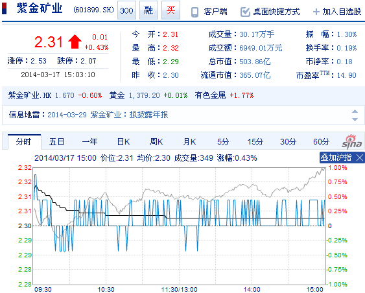This screenshot has height=293, width=365.
Task: Open the 有色金属 sector link
Action: coord(210,95)
